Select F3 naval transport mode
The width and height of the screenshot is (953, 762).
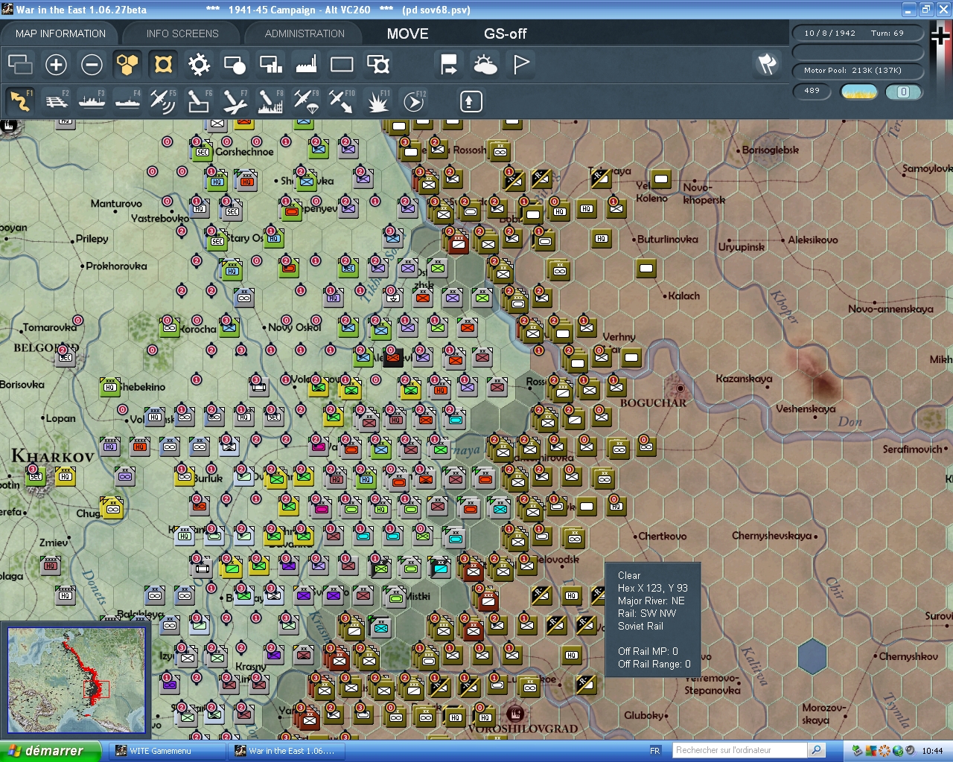pyautogui.click(x=92, y=100)
